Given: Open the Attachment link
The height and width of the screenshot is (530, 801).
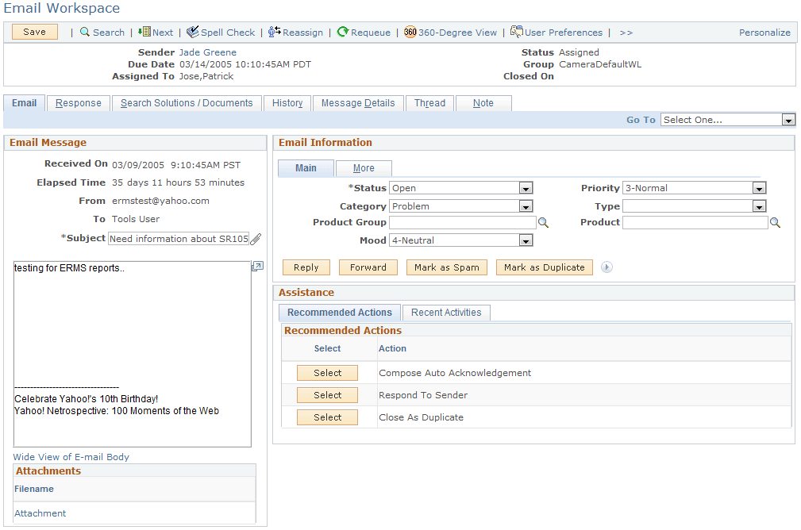Looking at the screenshot, I should tap(40, 513).
